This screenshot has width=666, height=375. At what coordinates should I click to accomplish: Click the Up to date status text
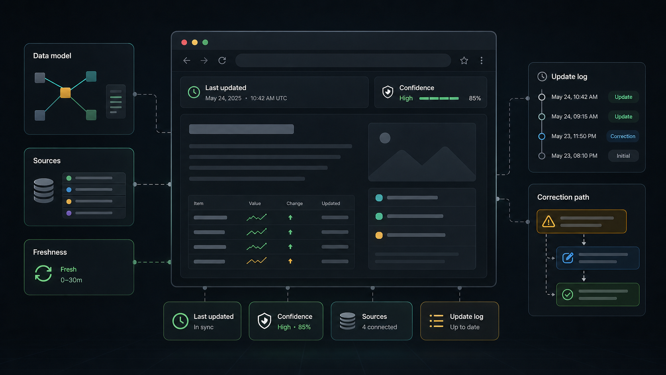coord(465,327)
